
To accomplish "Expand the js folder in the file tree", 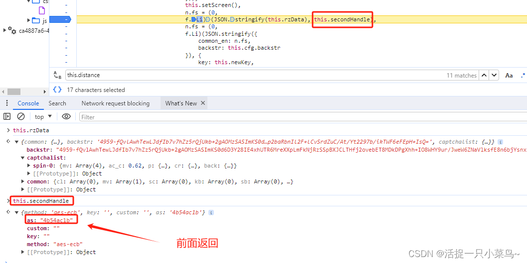I will pos(29,20).
